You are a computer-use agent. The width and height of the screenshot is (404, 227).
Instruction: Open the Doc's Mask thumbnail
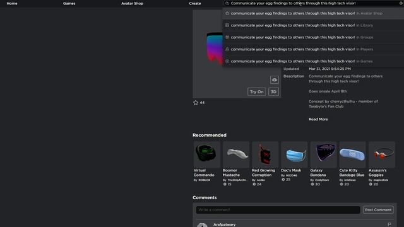point(294,154)
